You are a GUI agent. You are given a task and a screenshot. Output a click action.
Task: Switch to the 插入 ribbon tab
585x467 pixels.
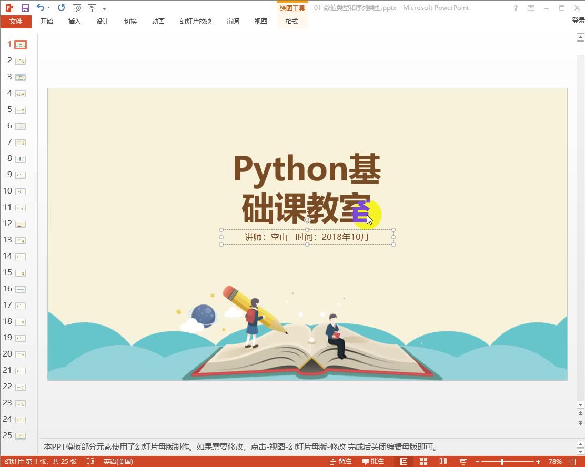(74, 22)
